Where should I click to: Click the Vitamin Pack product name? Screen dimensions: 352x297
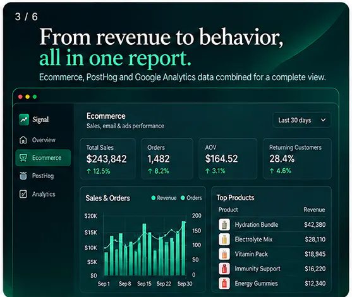click(252, 254)
